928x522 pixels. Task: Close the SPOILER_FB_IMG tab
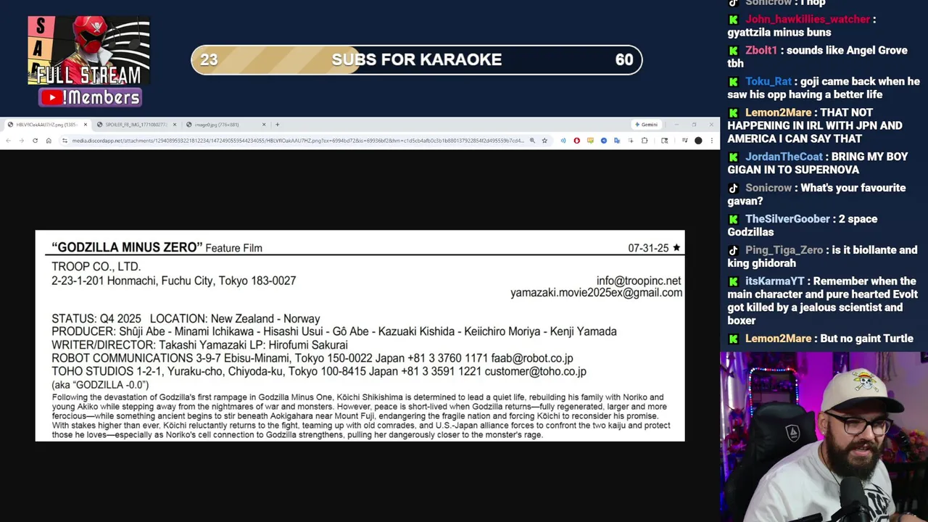[x=175, y=125]
